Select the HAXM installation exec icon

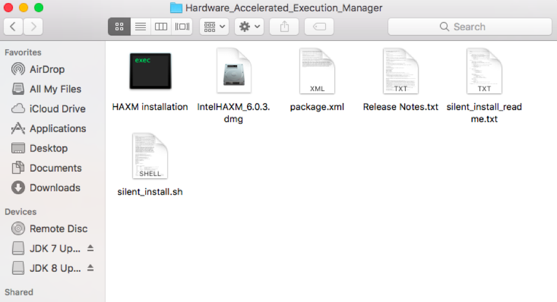pyautogui.click(x=151, y=71)
